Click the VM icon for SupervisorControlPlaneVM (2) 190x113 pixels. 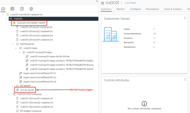pyautogui.click(x=21, y=77)
